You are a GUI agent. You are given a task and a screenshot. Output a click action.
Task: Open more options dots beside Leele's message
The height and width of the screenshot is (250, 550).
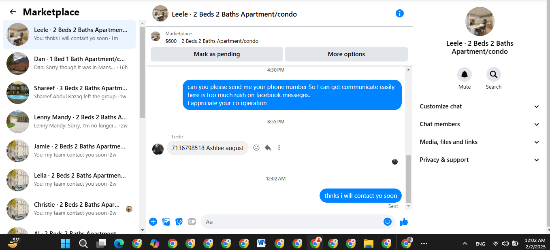279,148
